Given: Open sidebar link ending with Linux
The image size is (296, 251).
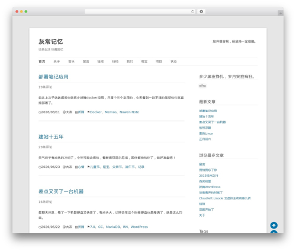Looking at the screenshot, I should point(206,134).
